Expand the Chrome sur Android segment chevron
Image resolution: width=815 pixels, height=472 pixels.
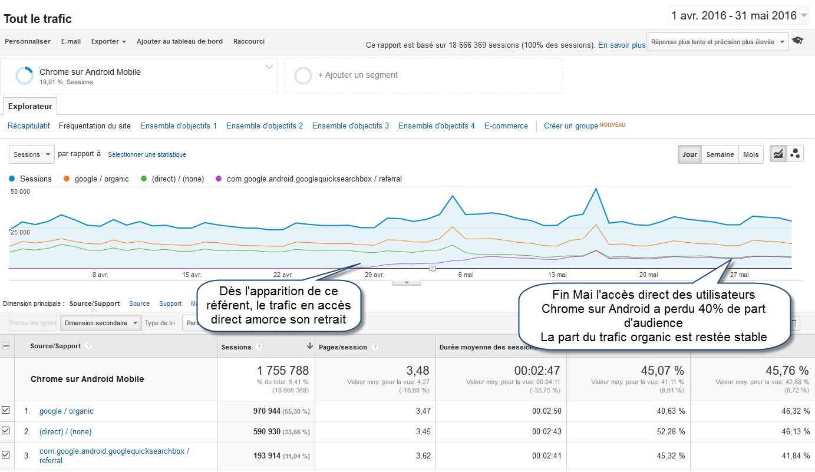(x=269, y=67)
